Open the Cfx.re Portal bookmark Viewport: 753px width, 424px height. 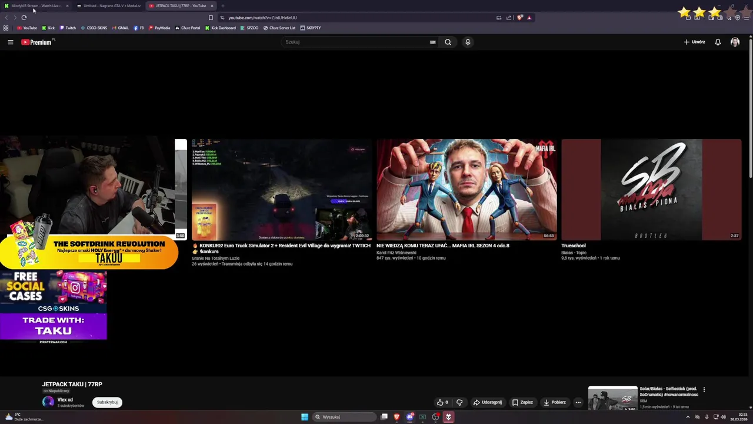point(188,28)
